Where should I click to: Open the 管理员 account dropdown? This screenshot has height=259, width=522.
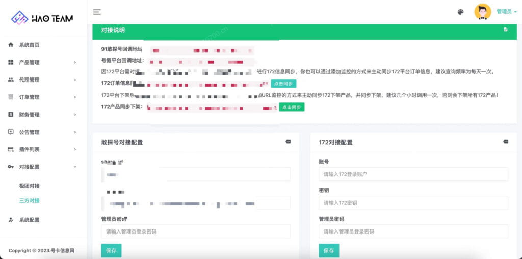tap(506, 12)
